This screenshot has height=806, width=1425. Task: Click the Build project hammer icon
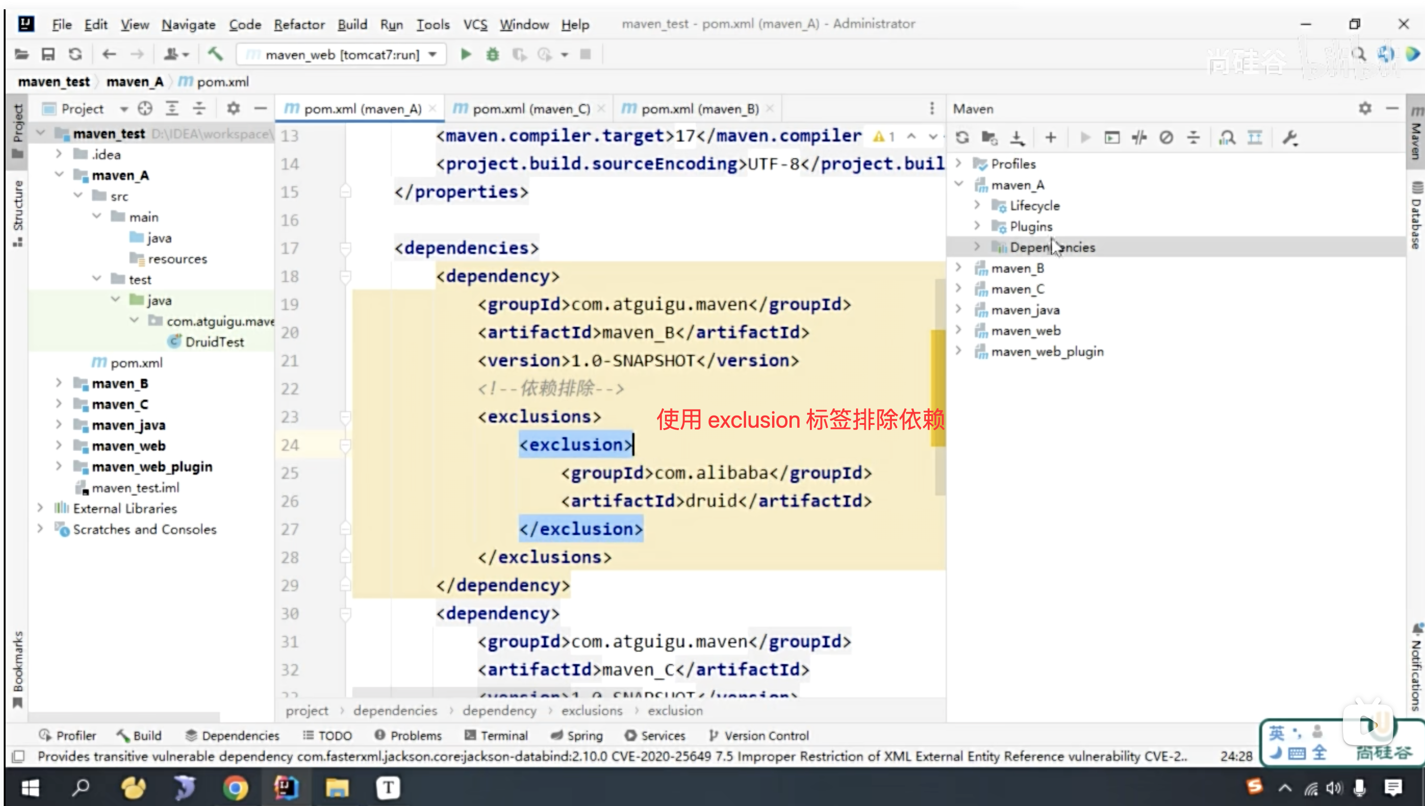pyautogui.click(x=215, y=54)
